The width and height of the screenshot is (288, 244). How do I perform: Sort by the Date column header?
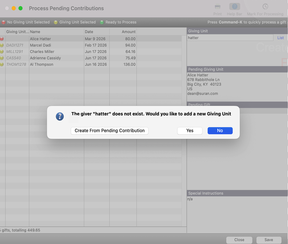coord(97,32)
